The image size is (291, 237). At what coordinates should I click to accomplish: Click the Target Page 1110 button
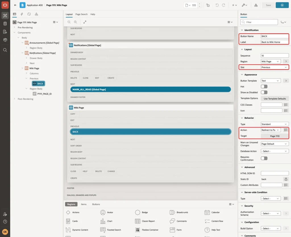(x=275, y=136)
